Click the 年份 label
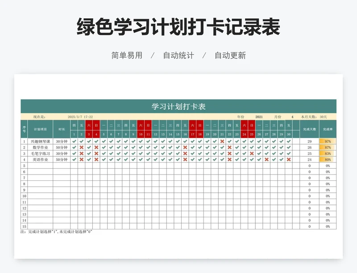357x273 pixels. pyautogui.click(x=241, y=117)
